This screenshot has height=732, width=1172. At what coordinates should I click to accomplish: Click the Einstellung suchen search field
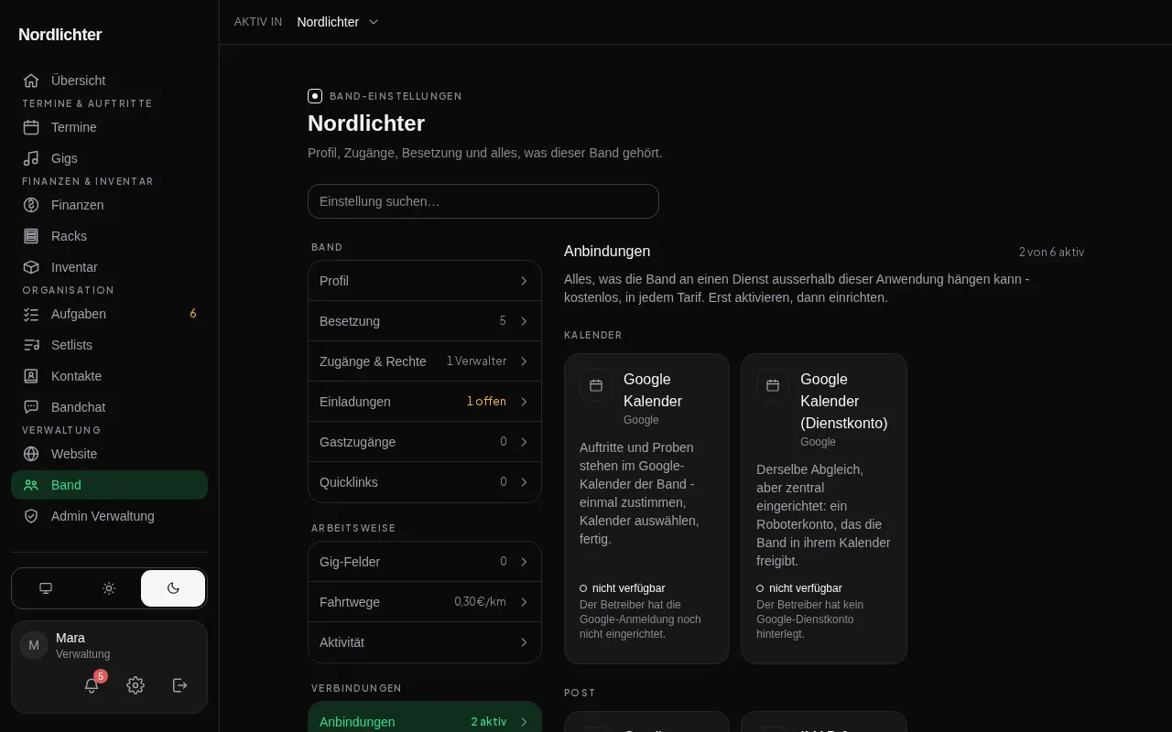(483, 201)
